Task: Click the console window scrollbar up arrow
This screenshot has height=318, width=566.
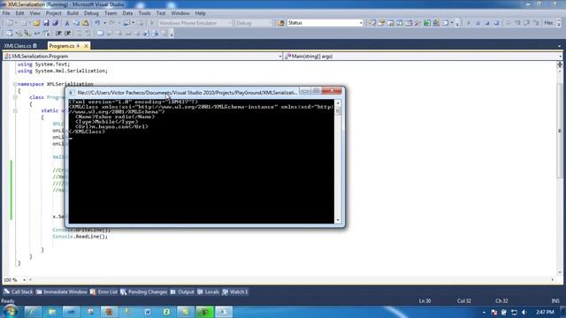Action: (338, 103)
